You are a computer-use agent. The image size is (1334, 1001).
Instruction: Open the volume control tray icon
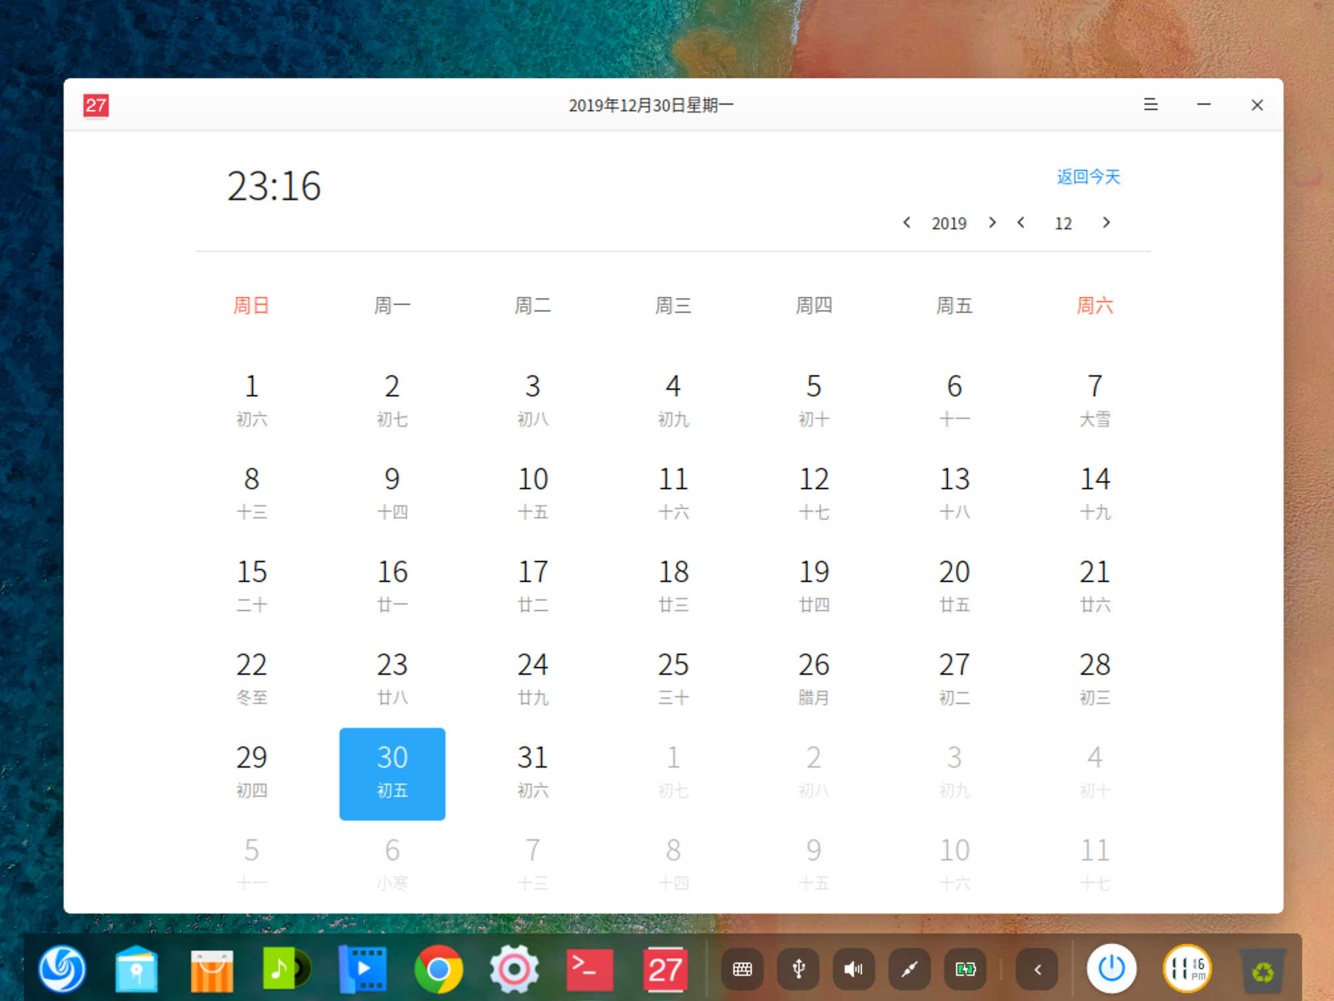pos(853,969)
